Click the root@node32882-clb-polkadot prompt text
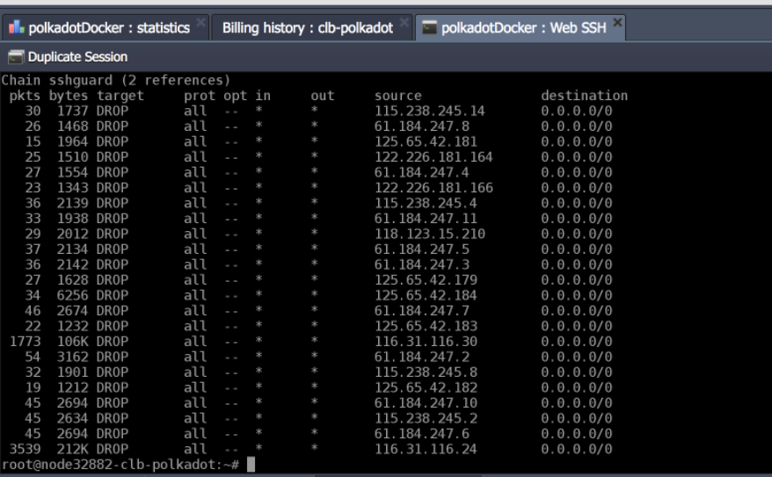 coord(120,464)
